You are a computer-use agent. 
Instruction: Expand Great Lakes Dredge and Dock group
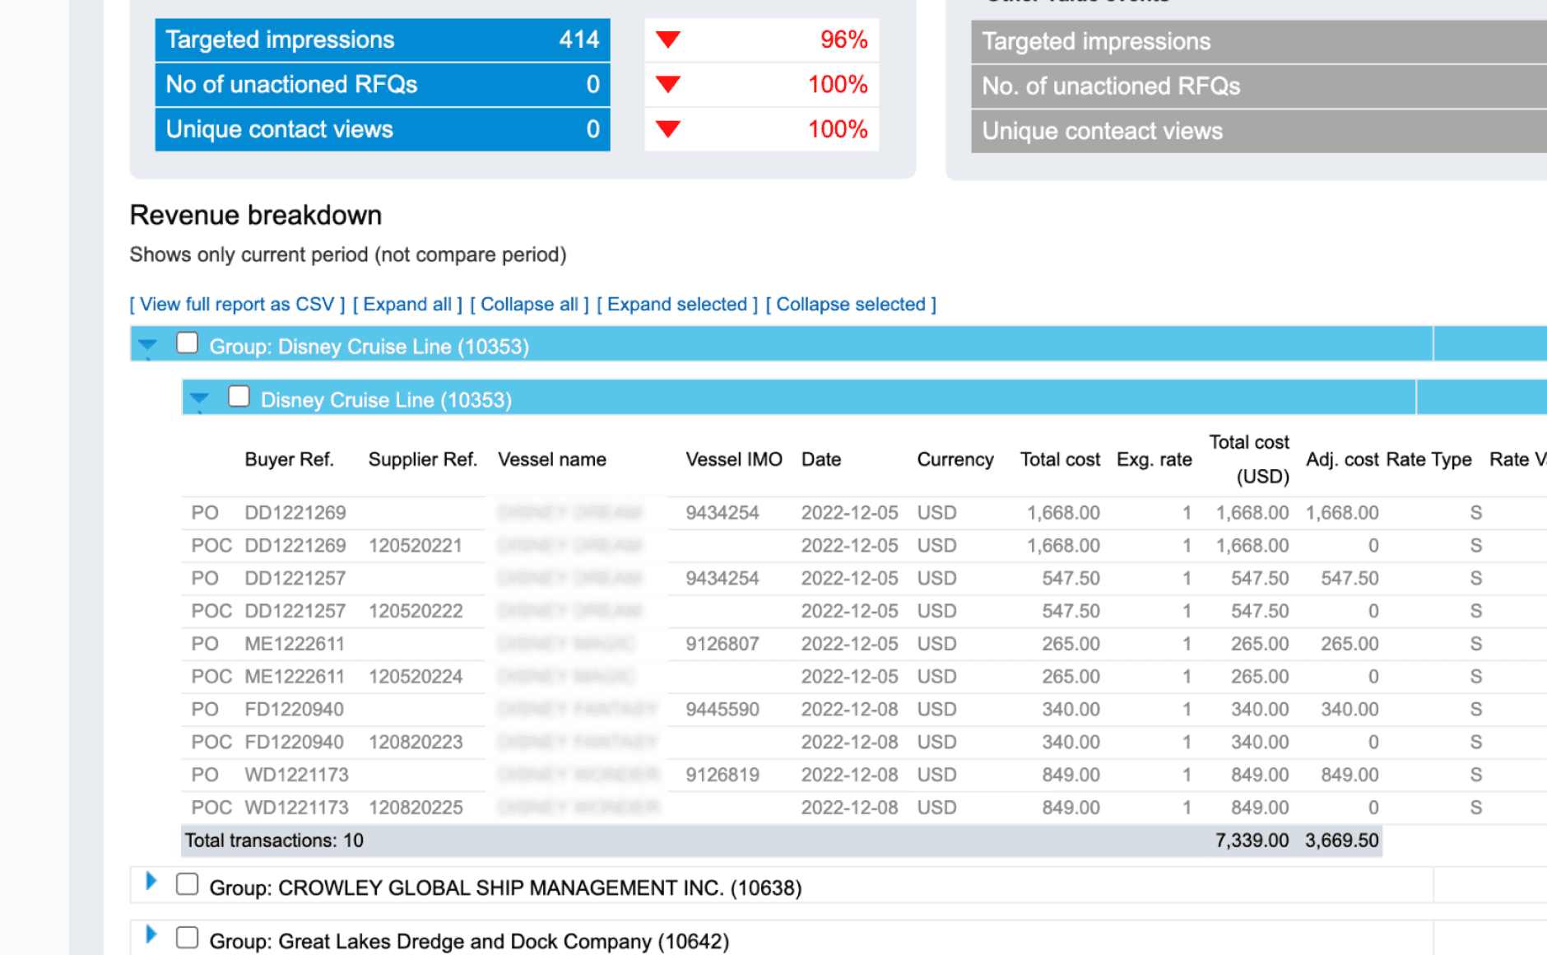point(151,934)
